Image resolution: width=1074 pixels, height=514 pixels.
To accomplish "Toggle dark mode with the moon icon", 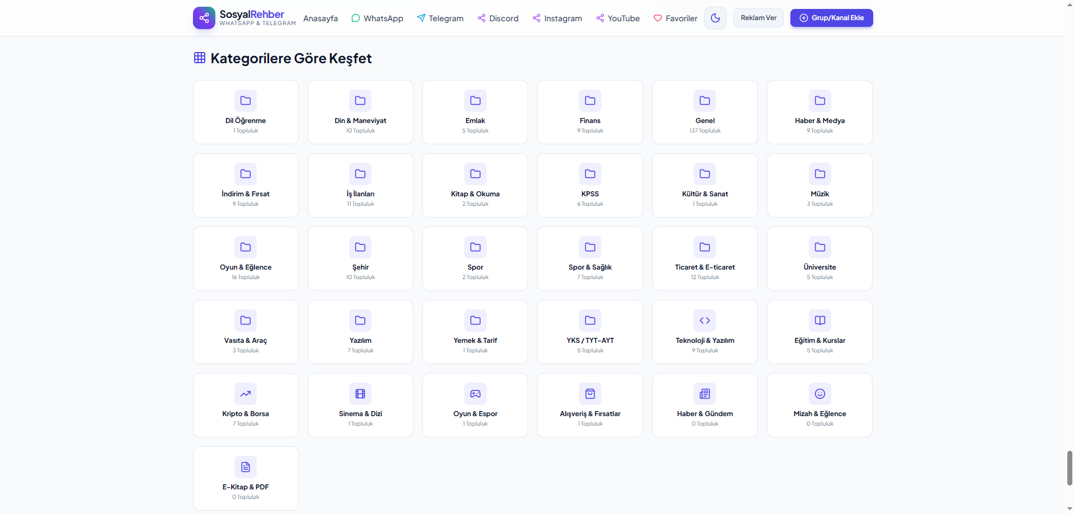I will click(715, 18).
